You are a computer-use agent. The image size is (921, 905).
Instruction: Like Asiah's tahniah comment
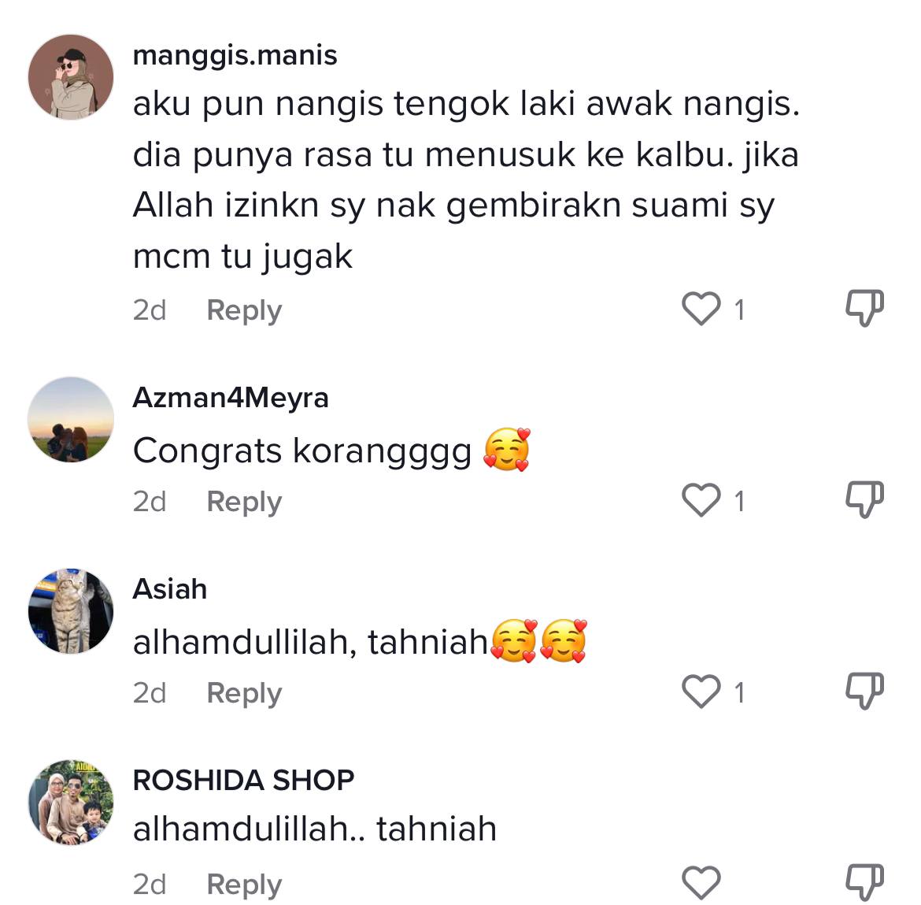[701, 692]
